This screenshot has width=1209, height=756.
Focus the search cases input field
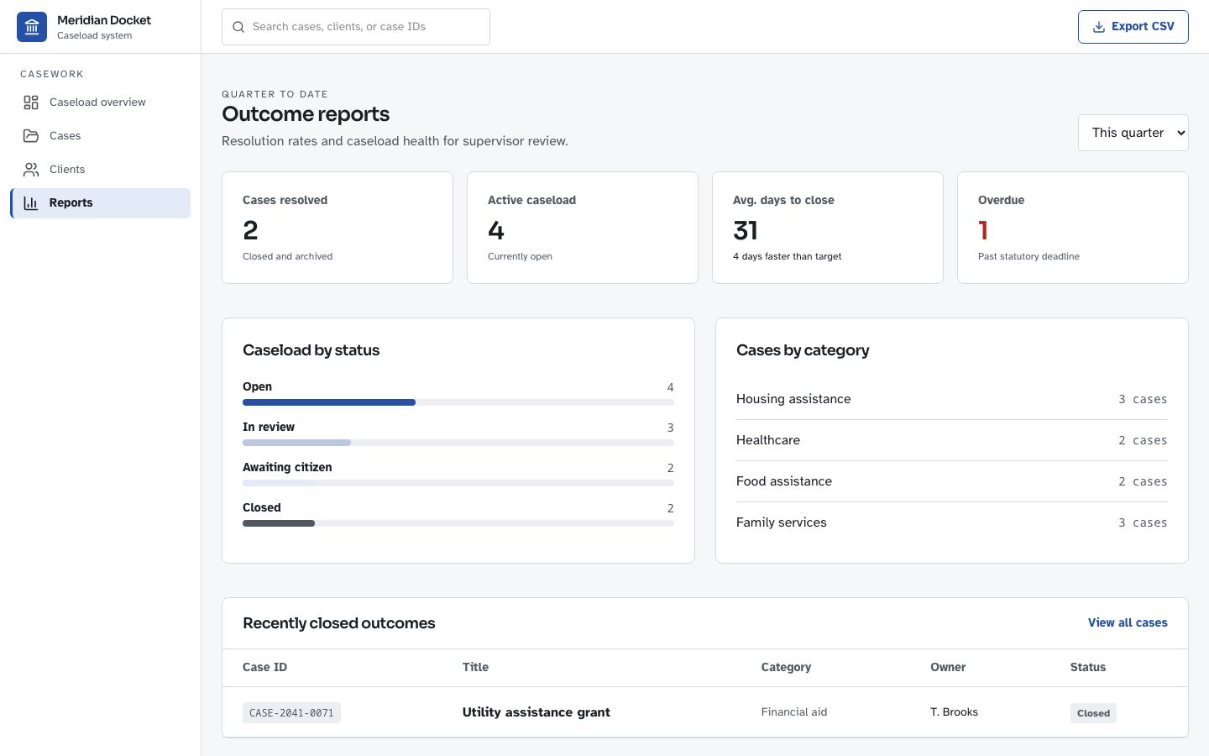click(356, 27)
